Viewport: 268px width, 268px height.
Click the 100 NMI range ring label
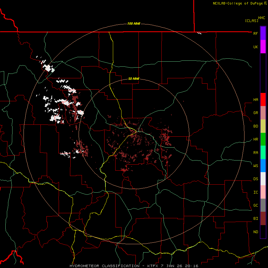click(x=134, y=24)
